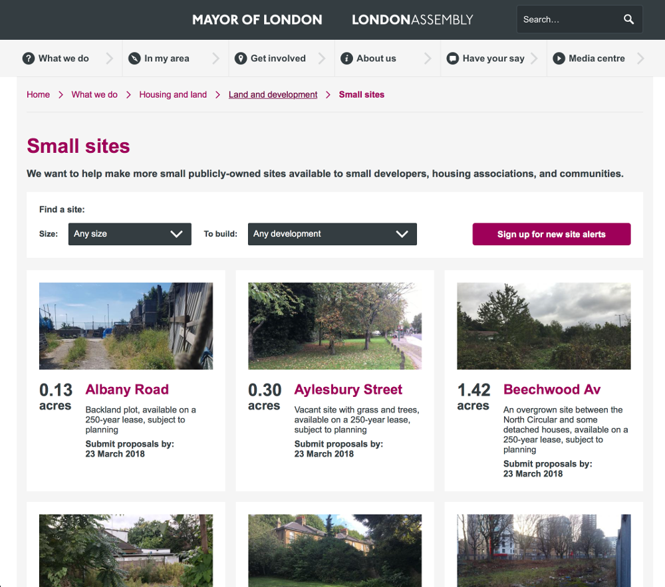
Task: Go to Home in the breadcrumb
Action: (x=38, y=94)
